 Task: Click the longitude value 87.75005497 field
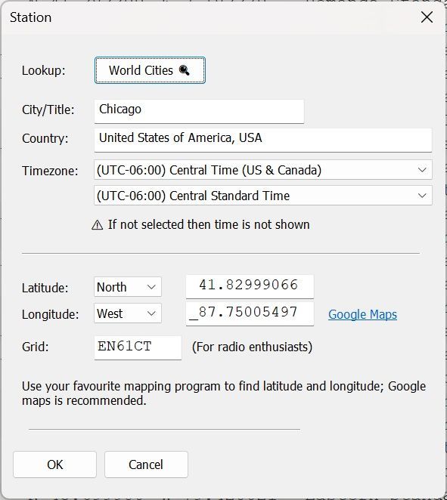point(250,313)
